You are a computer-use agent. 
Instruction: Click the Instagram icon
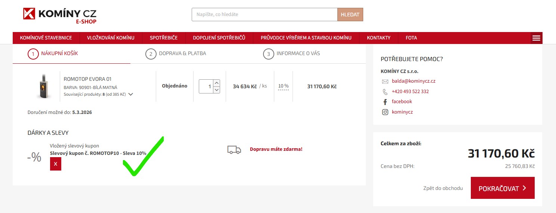(x=385, y=112)
